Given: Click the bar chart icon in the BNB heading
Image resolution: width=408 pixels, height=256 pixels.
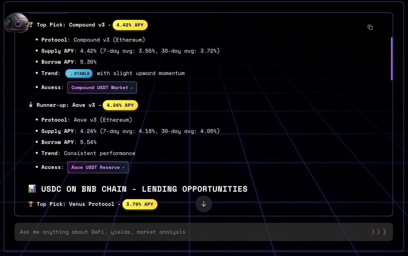Looking at the screenshot, I should (32, 189).
